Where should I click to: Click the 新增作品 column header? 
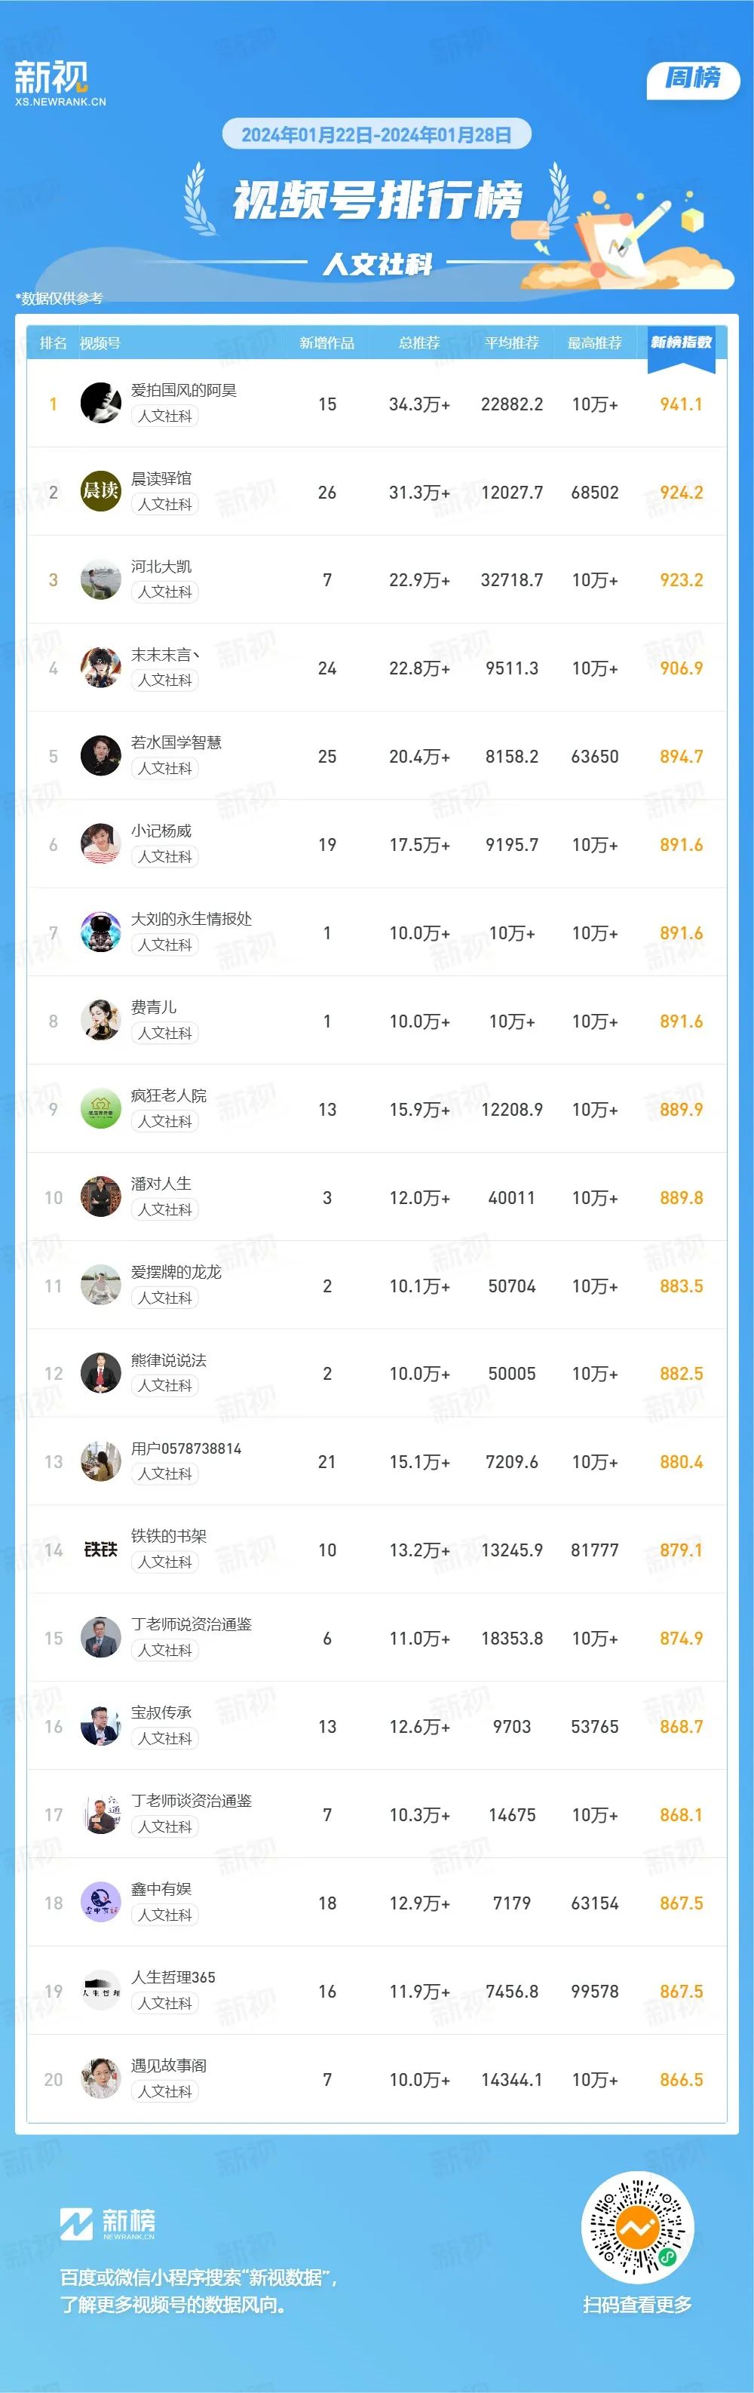pos(326,343)
